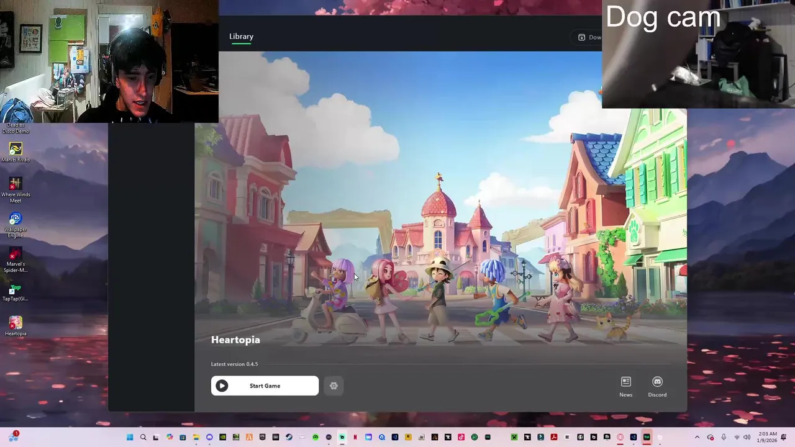Open Steam from the taskbar
The image size is (795, 447).
click(x=289, y=437)
